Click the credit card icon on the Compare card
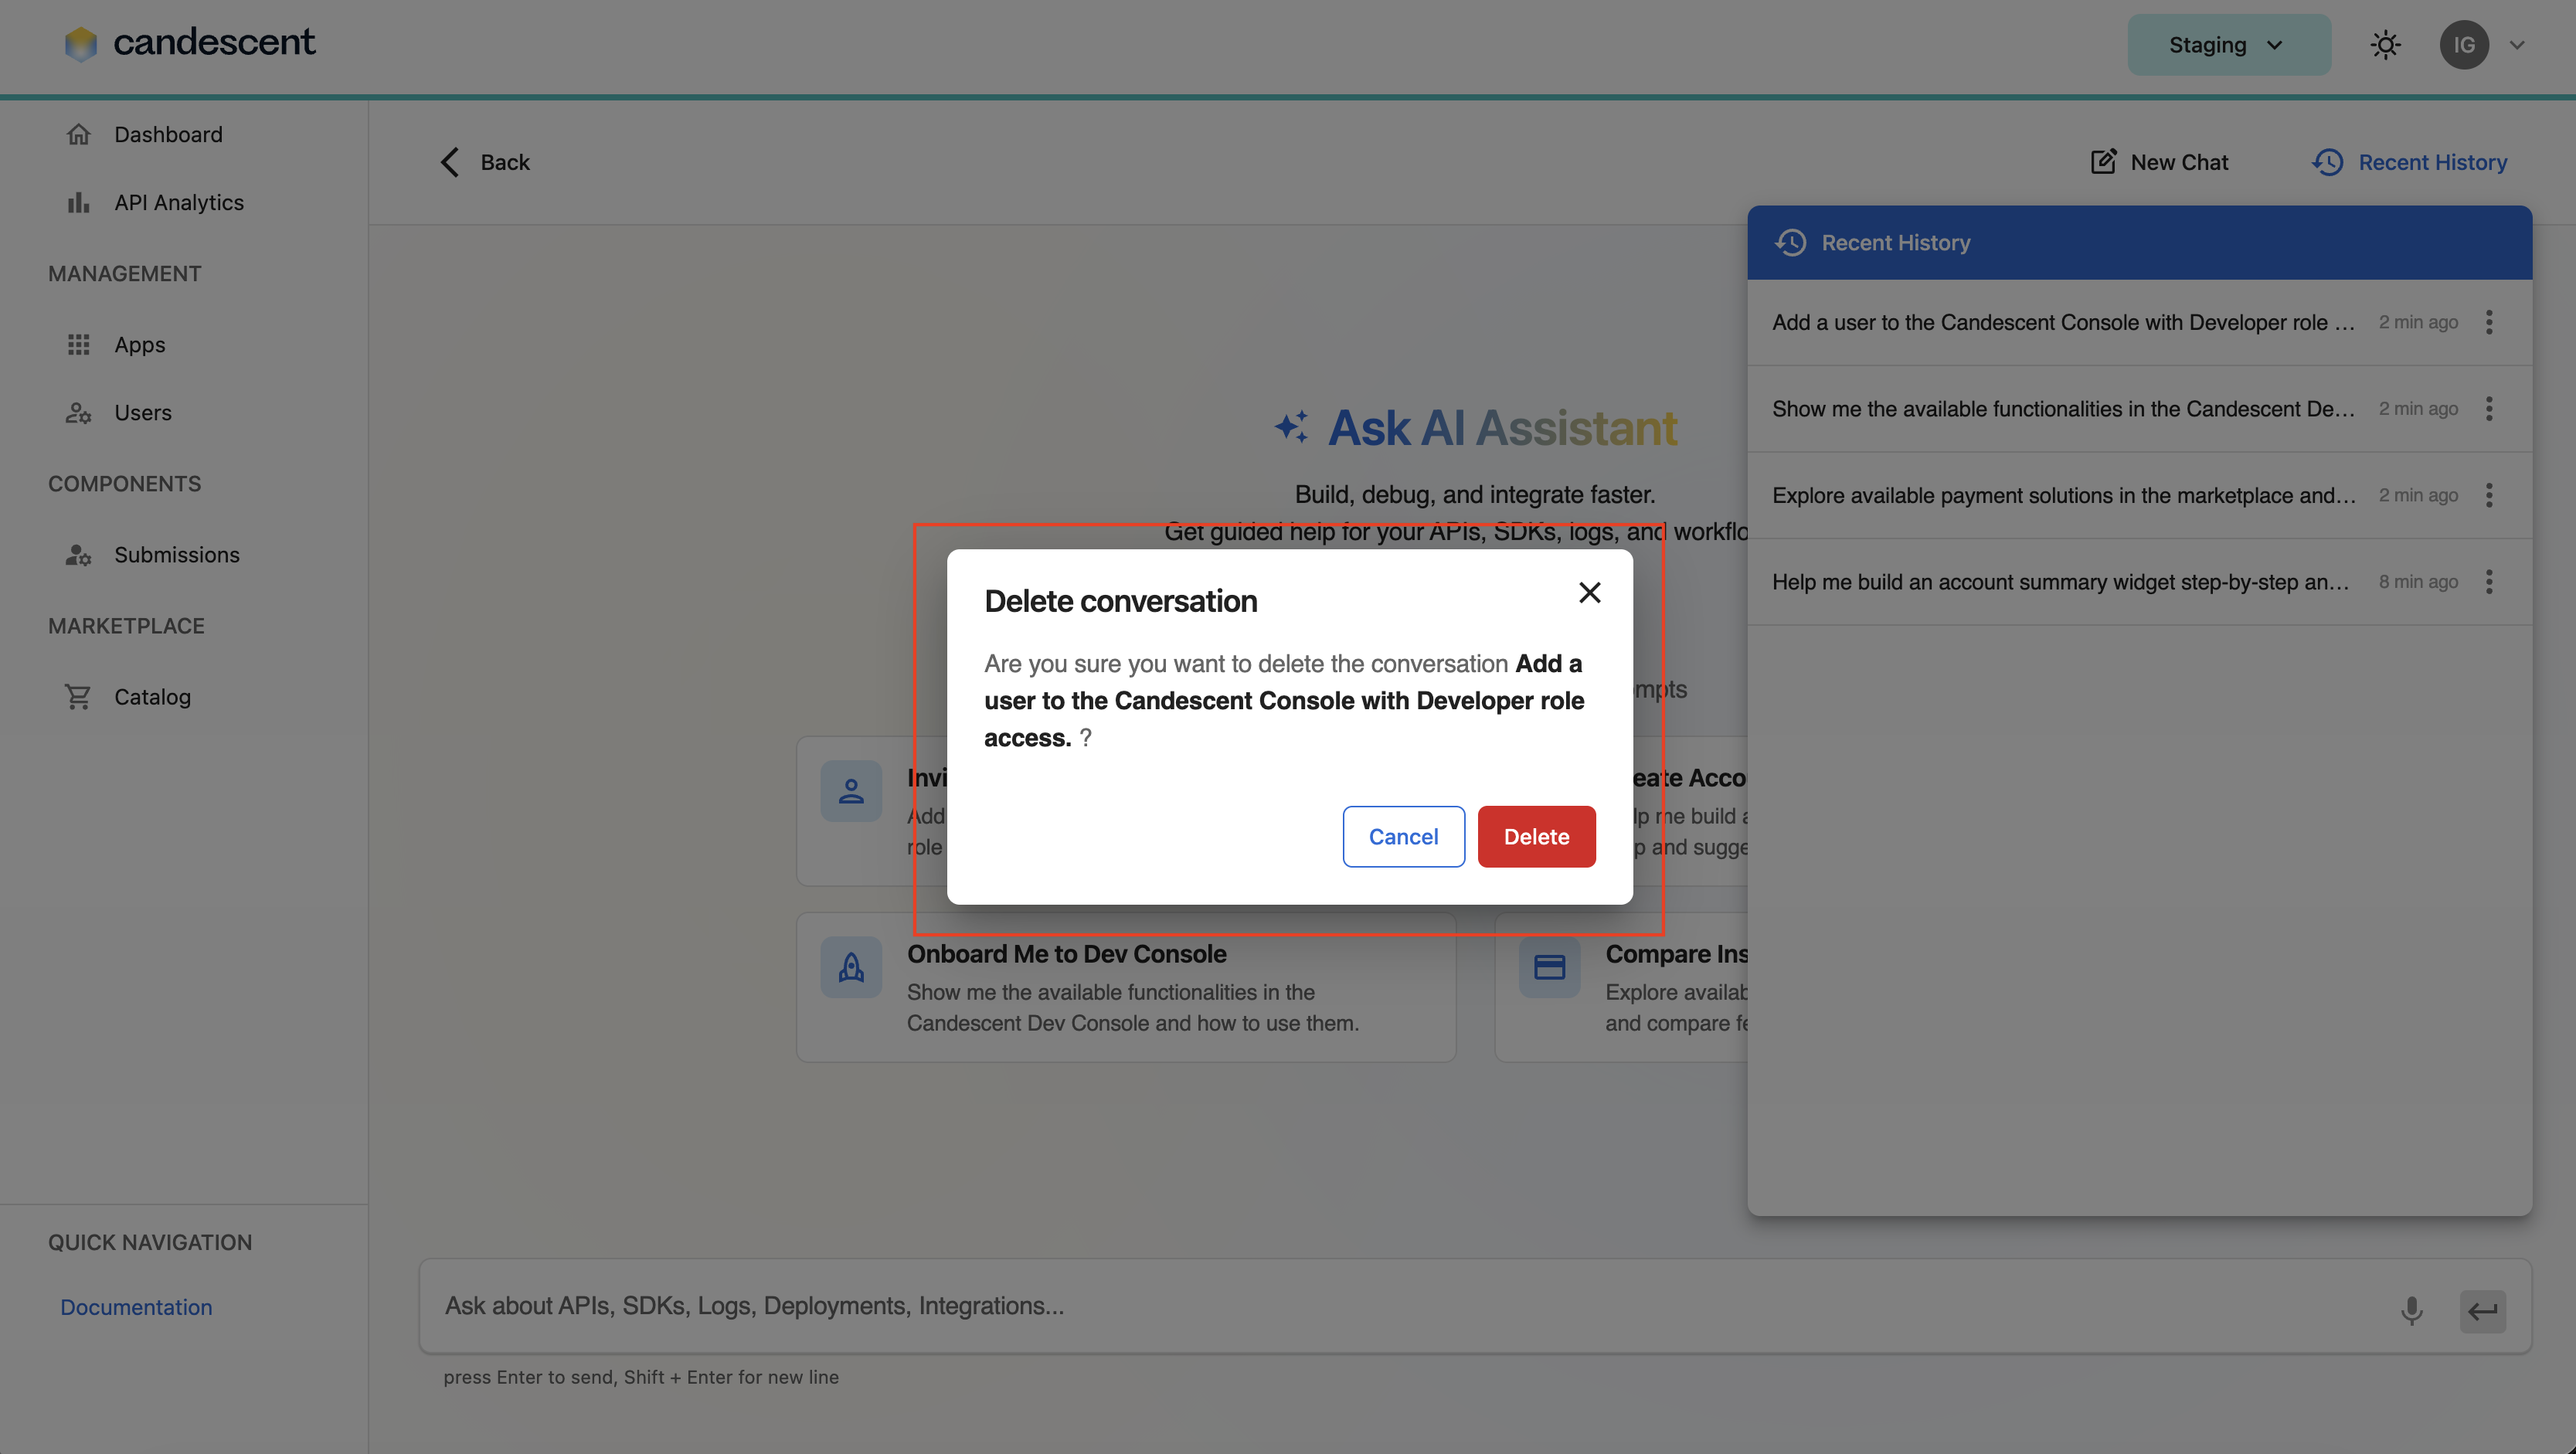This screenshot has height=1454, width=2576. tap(1549, 967)
